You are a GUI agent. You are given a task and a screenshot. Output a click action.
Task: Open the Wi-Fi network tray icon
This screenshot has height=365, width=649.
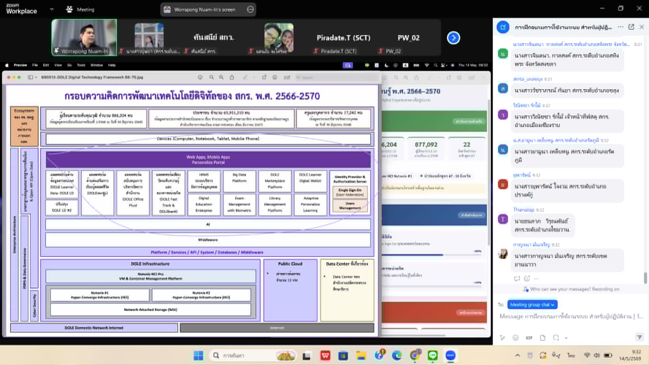click(x=587, y=355)
